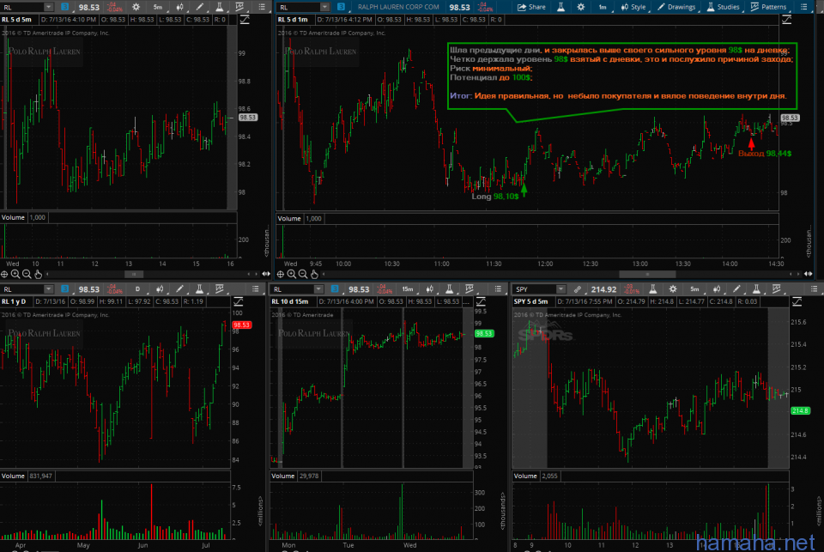
Task: Select hand pan tool under top-left chart
Action: point(38,274)
